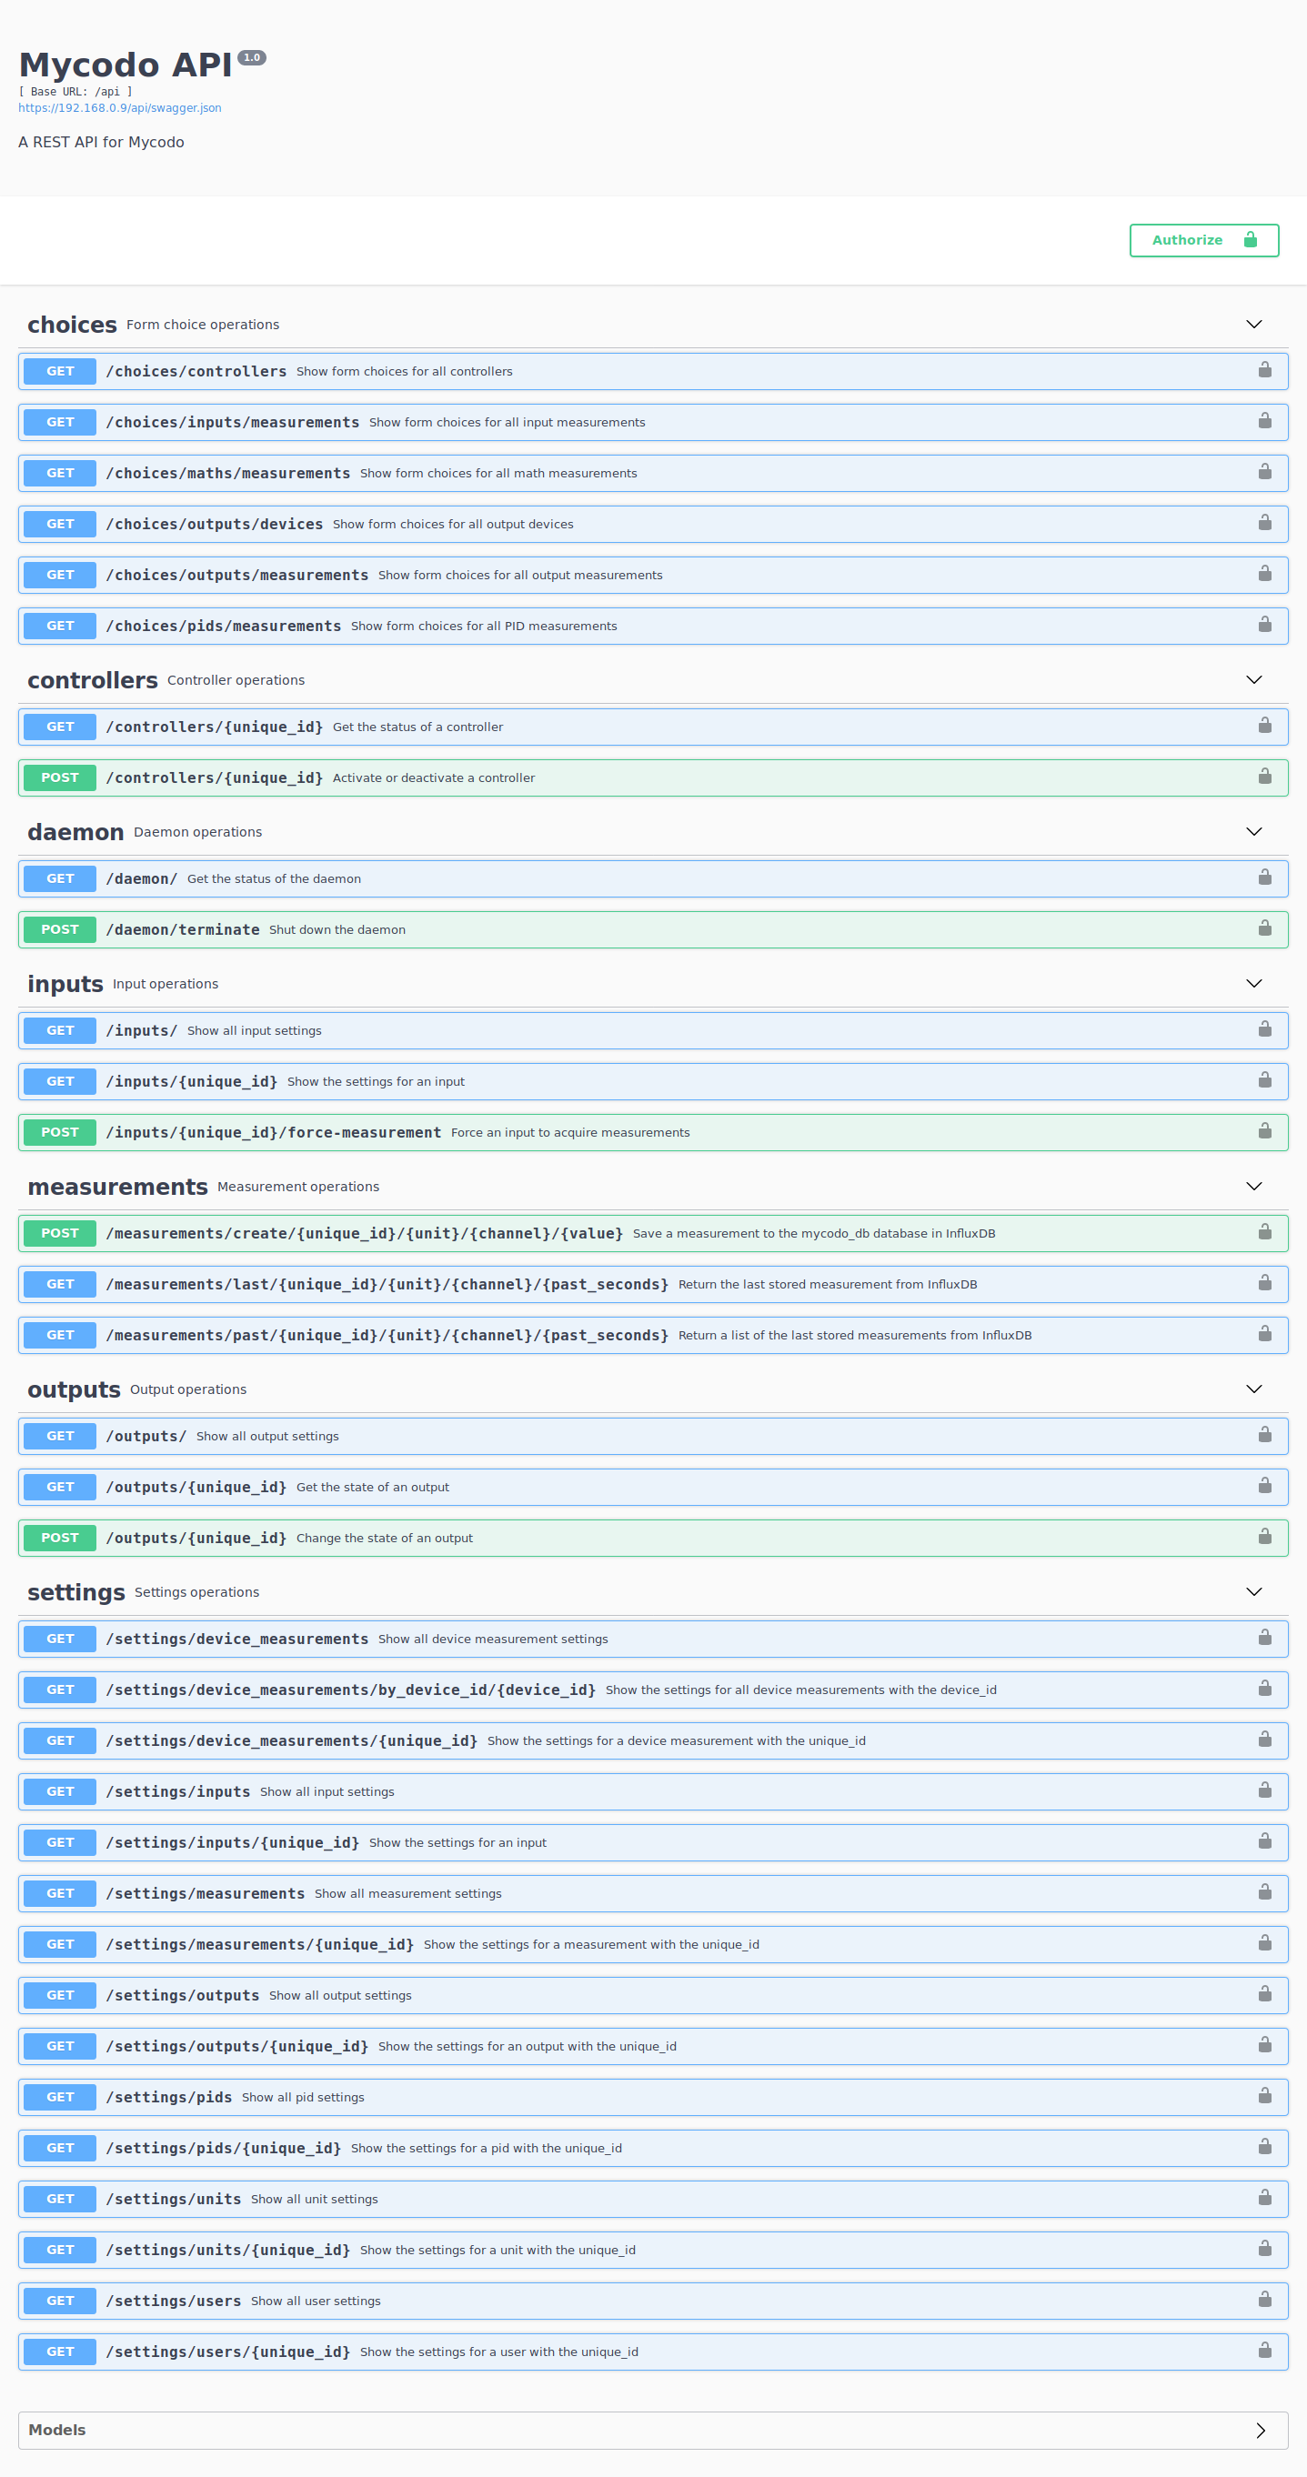The height and width of the screenshot is (2477, 1307).
Task: Expand GET /choices/outputs/measurements operation
Action: click(x=653, y=575)
